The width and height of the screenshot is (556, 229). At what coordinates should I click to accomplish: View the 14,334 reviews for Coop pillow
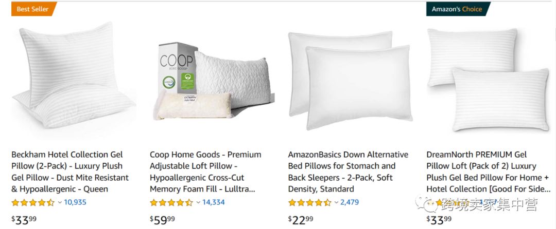click(x=214, y=202)
